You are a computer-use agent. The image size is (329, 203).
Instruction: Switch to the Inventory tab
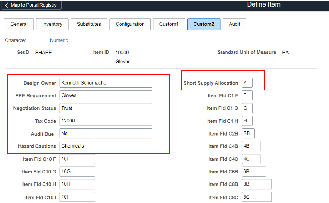click(x=52, y=24)
